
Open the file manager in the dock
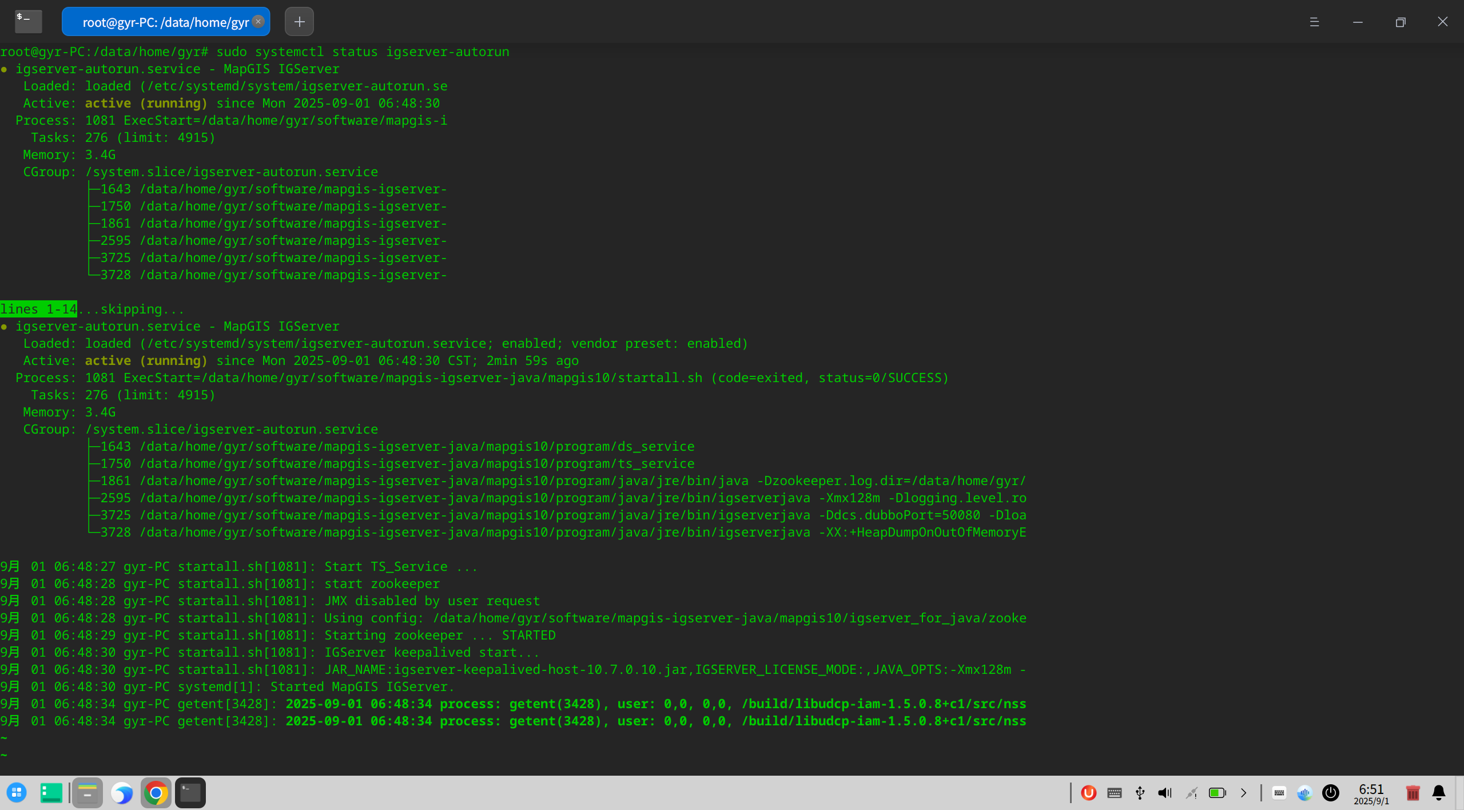[x=87, y=792]
